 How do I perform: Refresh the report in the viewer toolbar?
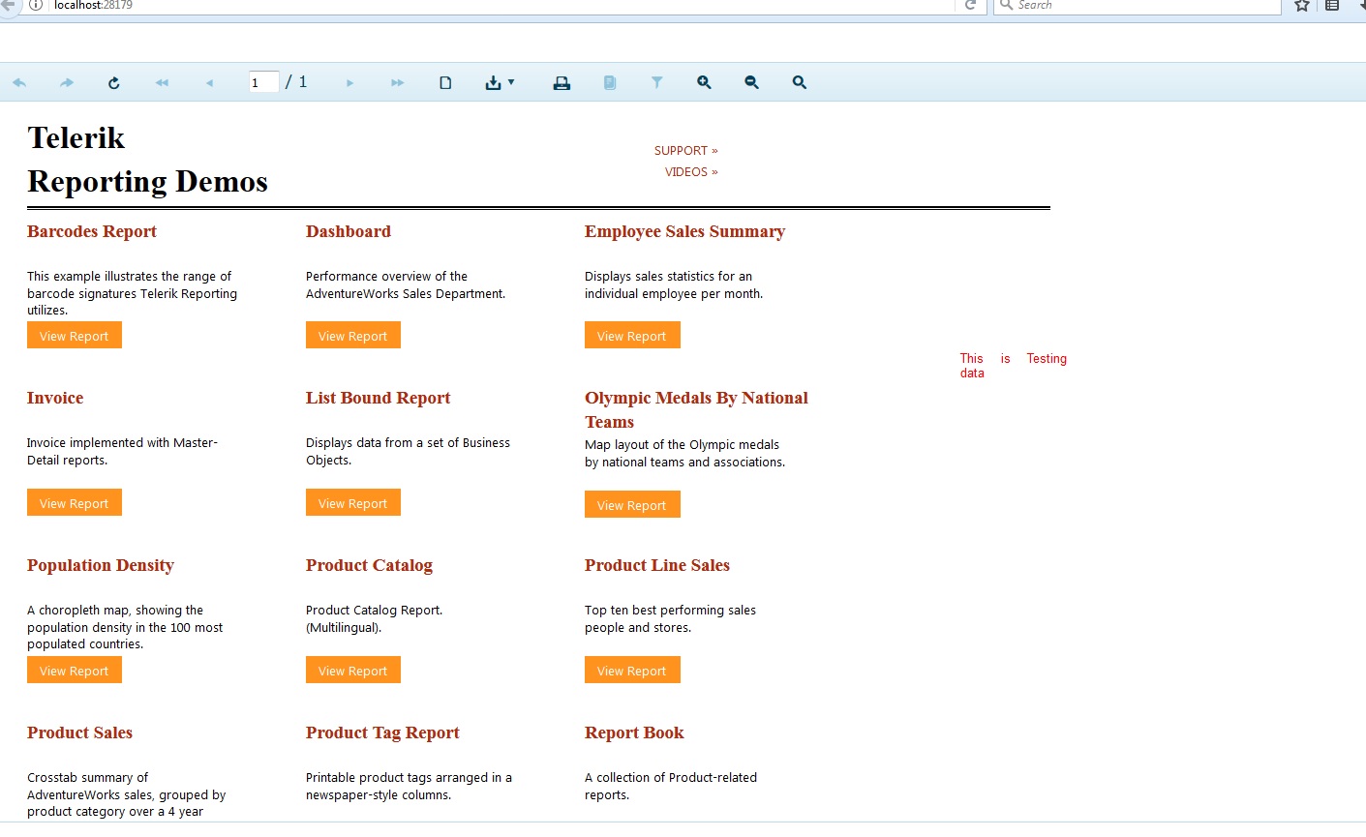pos(114,83)
